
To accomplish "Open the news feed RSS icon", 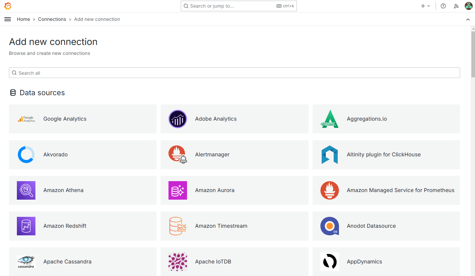I will (456, 6).
